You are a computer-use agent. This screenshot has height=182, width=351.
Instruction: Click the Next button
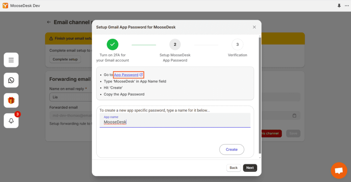[x=250, y=168]
